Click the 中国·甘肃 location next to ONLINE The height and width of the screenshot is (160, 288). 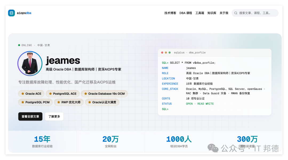43,45
